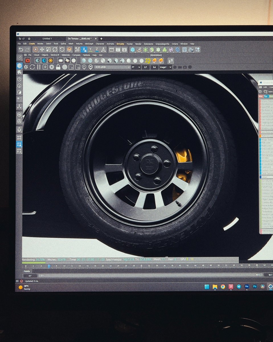Choose Mix material in node list

click(267, 110)
